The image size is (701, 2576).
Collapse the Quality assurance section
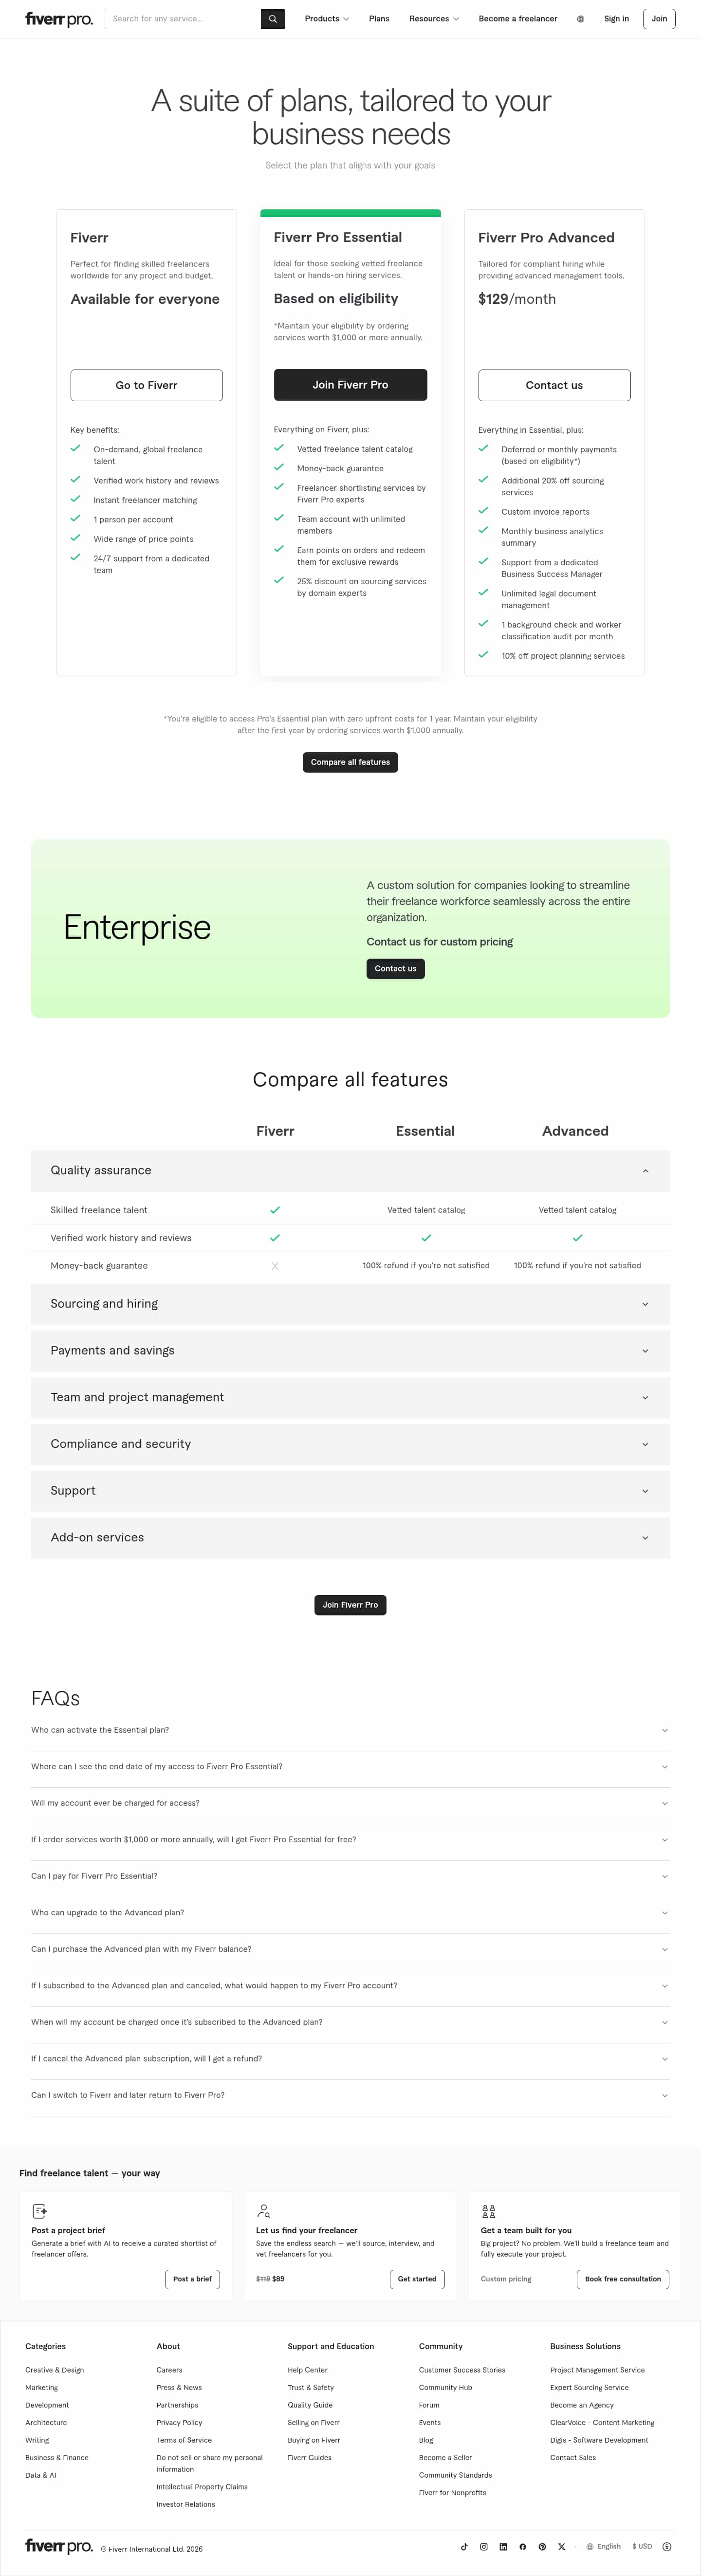point(350,1171)
